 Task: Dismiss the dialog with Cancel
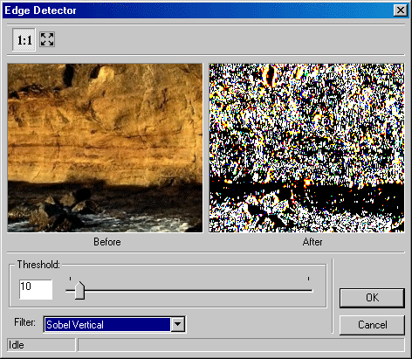point(372,325)
